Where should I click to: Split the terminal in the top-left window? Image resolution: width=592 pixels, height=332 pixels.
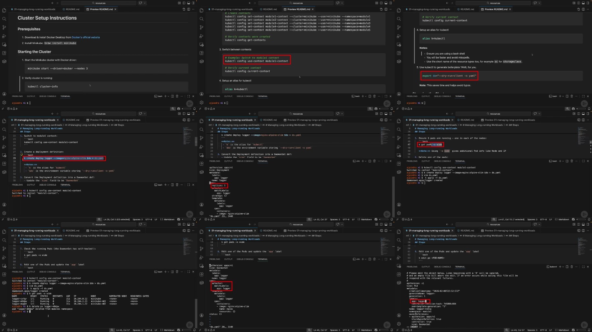[x=172, y=96]
